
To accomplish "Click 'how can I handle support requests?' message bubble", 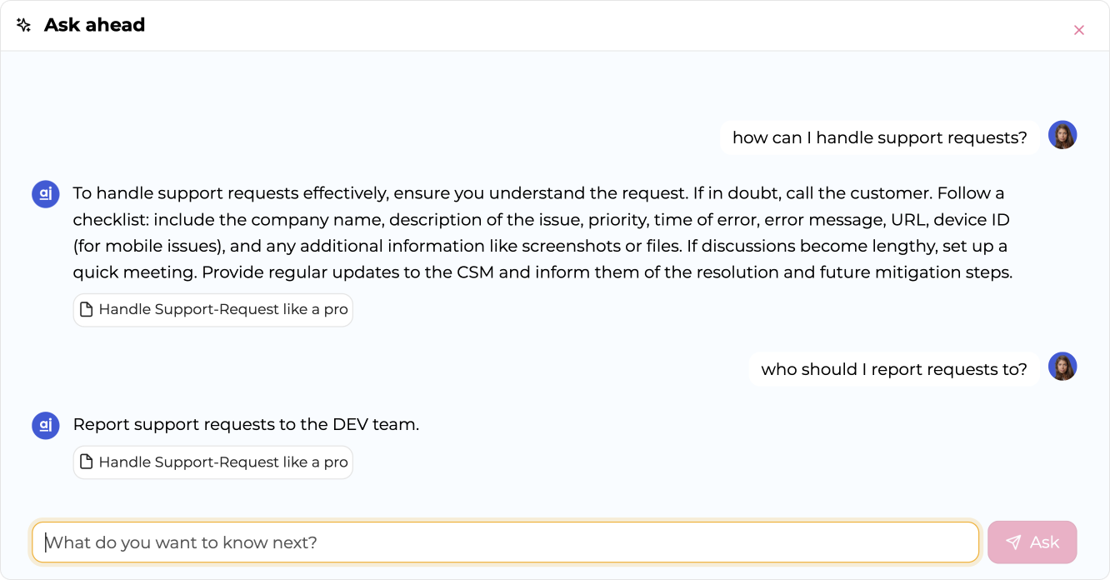I will pos(880,137).
